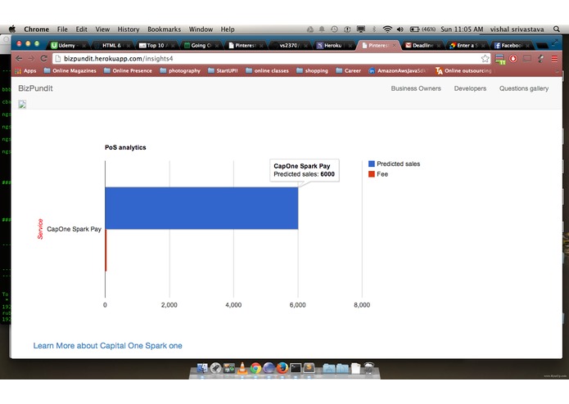569x404 pixels.
Task: Open the Apple menu
Action: click(12, 29)
